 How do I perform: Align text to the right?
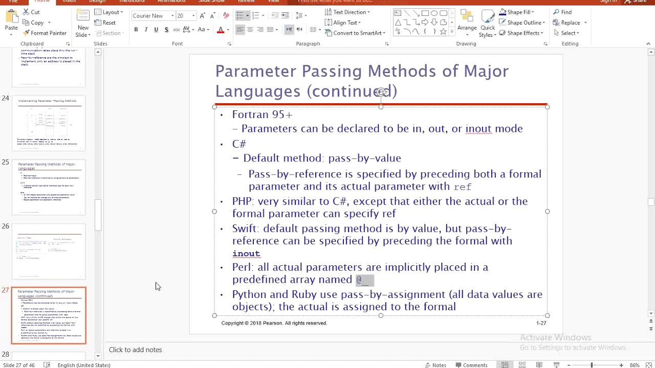pos(260,30)
